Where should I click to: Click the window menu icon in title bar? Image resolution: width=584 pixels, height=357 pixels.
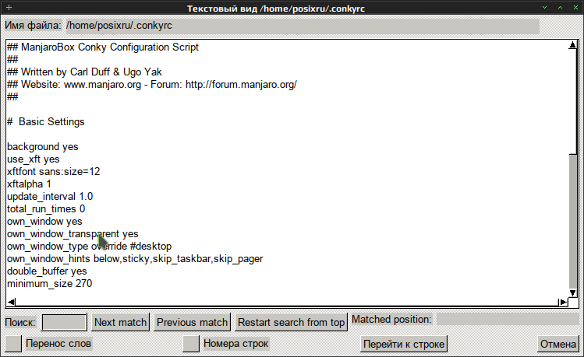click(7, 8)
